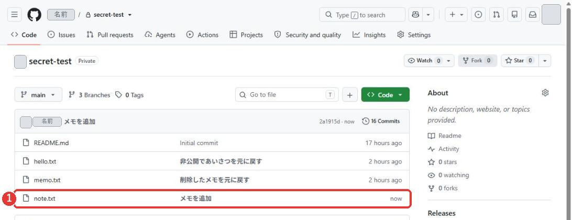Open README.md file
This screenshot has height=220, width=572.
point(51,143)
